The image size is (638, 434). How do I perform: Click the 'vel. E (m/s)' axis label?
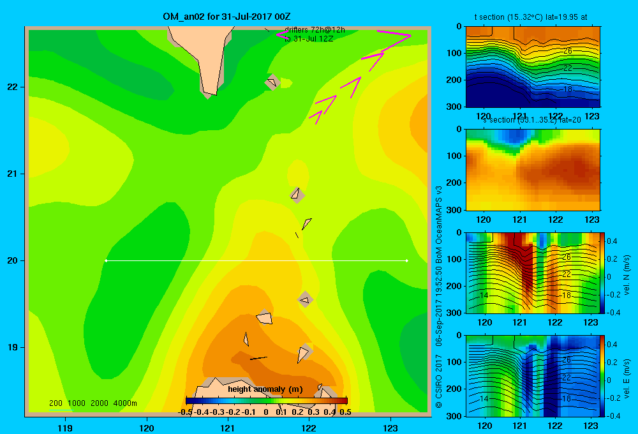click(627, 378)
